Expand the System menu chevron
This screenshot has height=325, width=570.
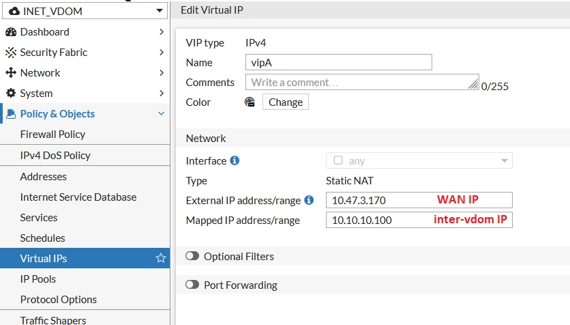tap(162, 93)
